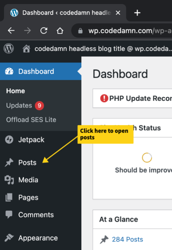
Task: Open Offload SES Lite submenu item
Action: (31, 120)
